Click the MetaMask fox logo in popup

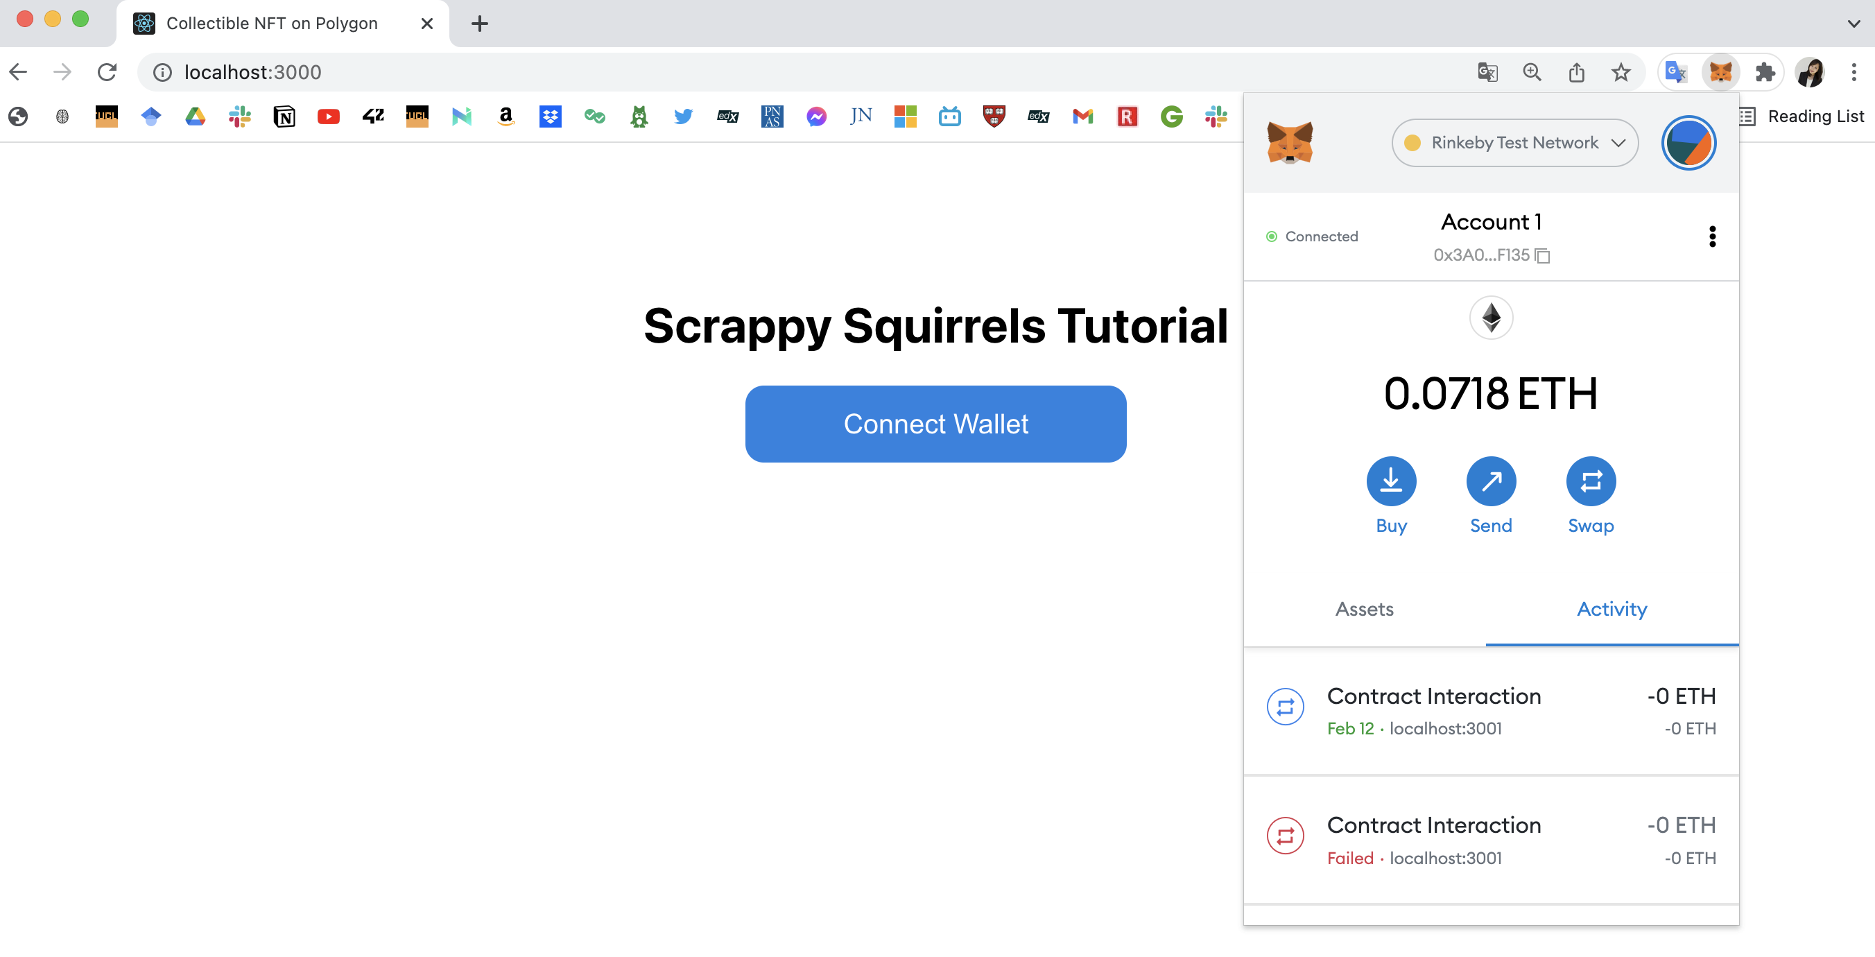tap(1289, 143)
